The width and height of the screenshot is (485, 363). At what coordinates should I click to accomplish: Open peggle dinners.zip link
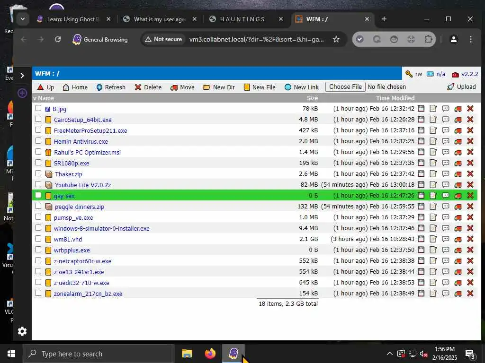pyautogui.click(x=80, y=207)
